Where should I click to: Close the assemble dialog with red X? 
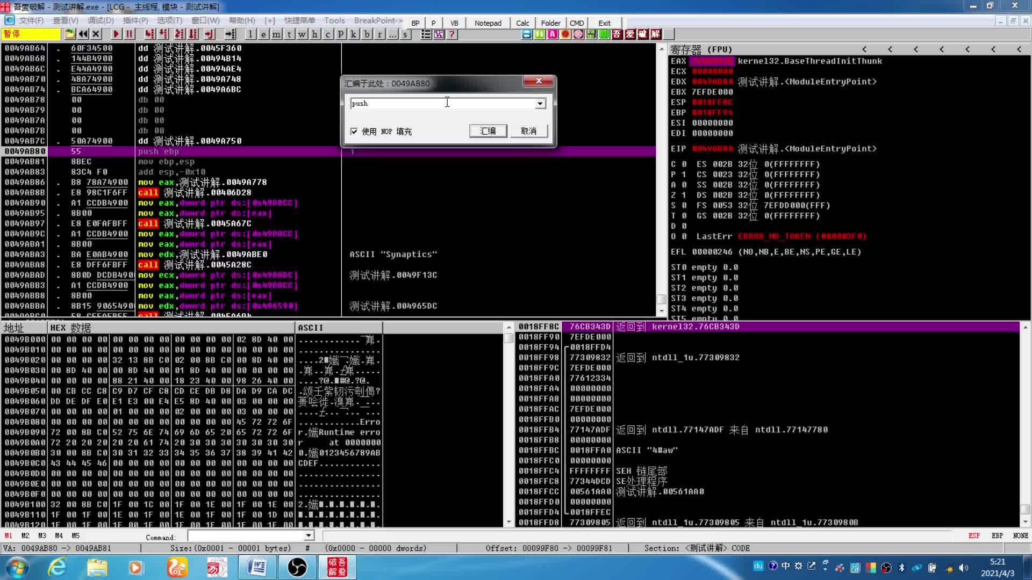(x=538, y=81)
